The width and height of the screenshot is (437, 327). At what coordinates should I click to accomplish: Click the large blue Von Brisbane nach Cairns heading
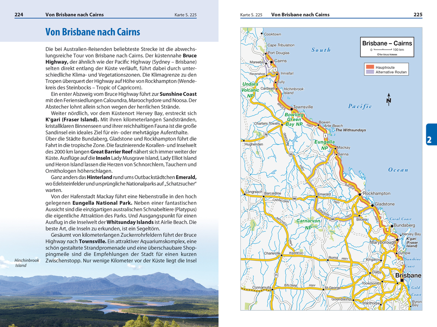pyautogui.click(x=93, y=32)
